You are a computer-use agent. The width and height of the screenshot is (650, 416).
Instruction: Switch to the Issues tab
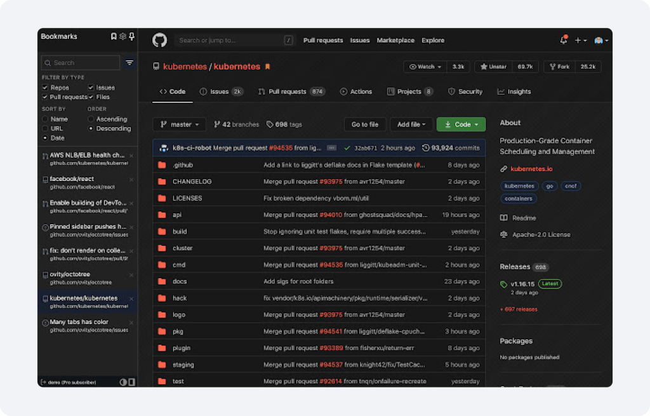[221, 91]
